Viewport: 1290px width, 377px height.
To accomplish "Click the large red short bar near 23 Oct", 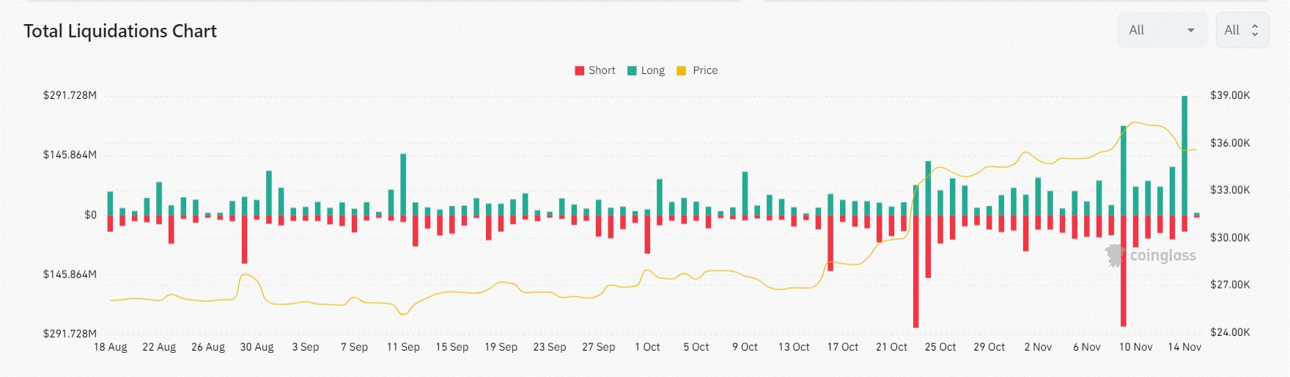I will pos(916,271).
